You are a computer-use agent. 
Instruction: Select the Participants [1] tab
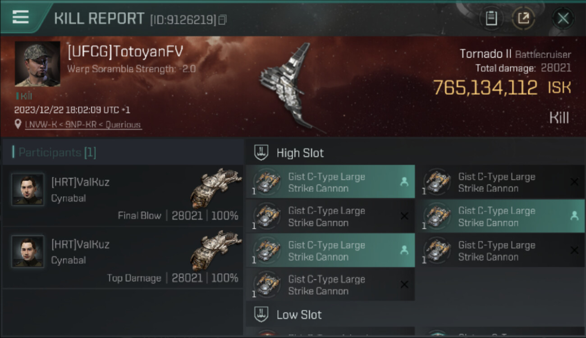pyautogui.click(x=123, y=152)
